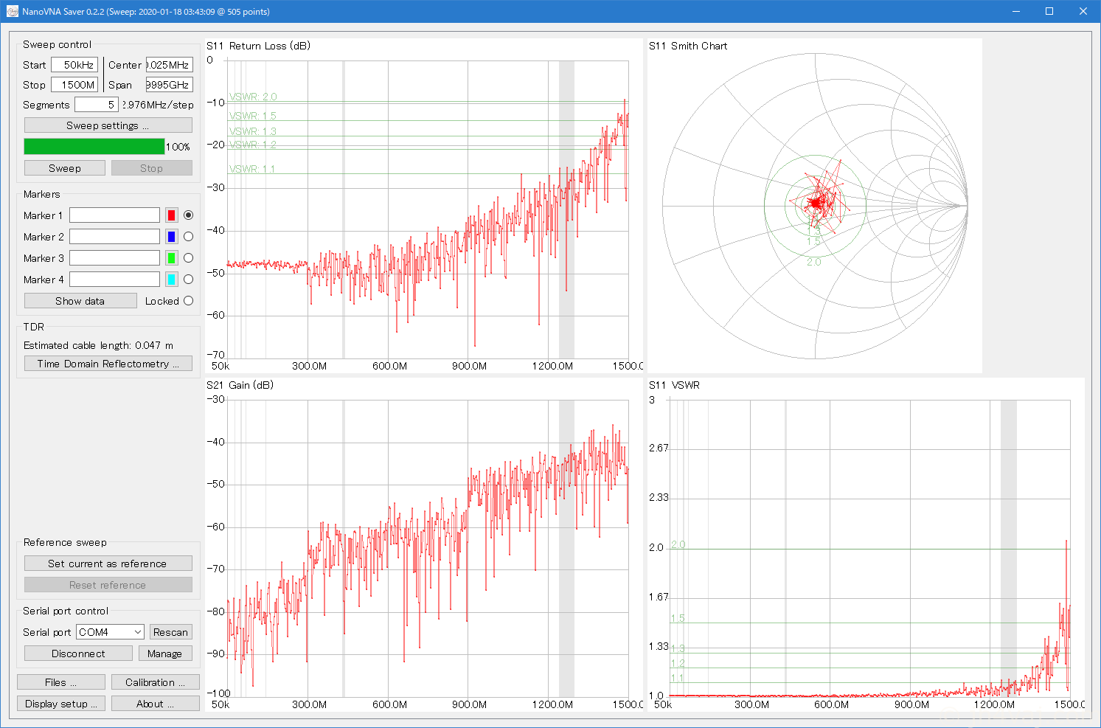Click the S11 Return Loss chart
The width and height of the screenshot is (1101, 728).
[x=424, y=206]
